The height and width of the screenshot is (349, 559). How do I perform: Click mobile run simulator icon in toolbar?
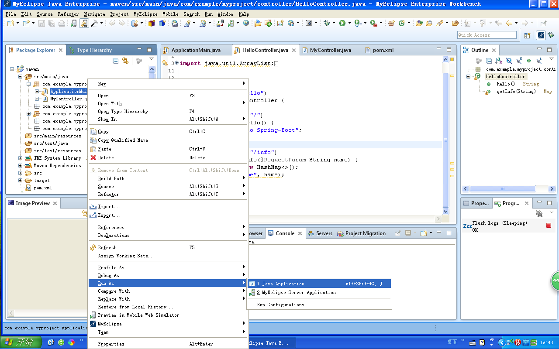pyautogui.click(x=73, y=23)
